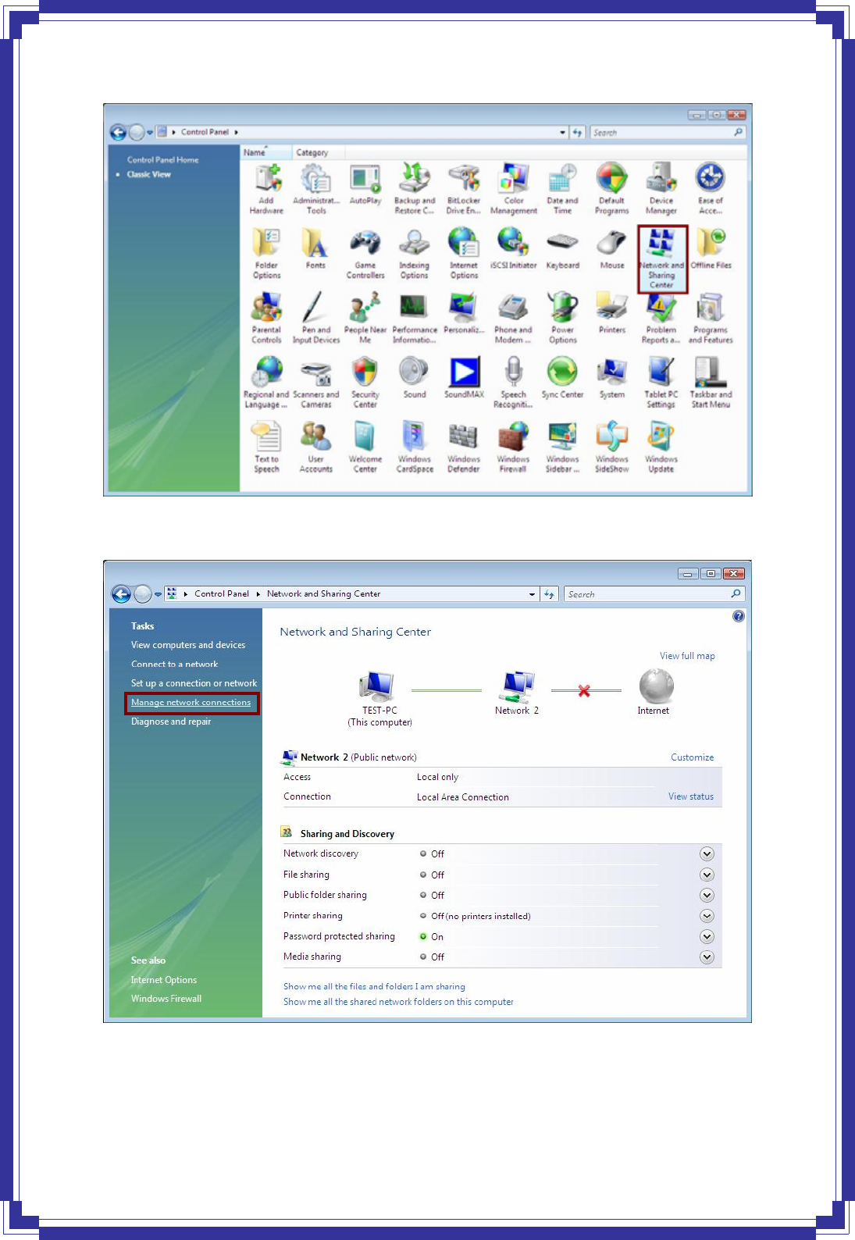
Task: Open the SoundMAX icon
Action: [x=464, y=378]
